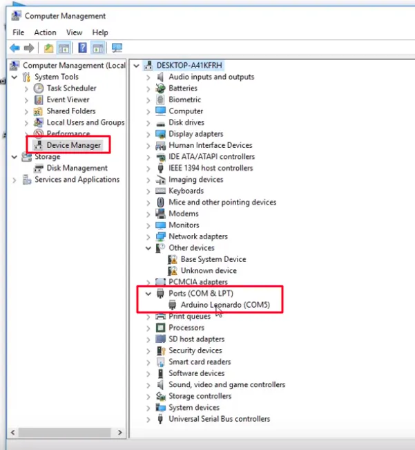This screenshot has height=450, width=415.
Task: Click the Universal Serial Bus controllers icon
Action: (160, 419)
